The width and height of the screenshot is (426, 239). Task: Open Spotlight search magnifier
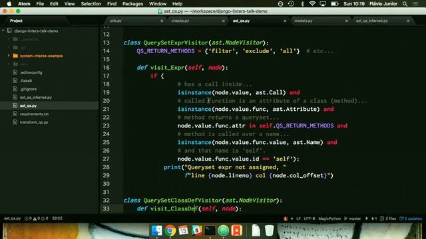(x=405, y=4)
